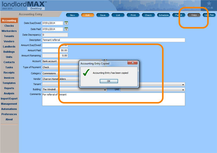Screen dimensions: 217x153
Task: Open Automations section
Action: coord(9,109)
